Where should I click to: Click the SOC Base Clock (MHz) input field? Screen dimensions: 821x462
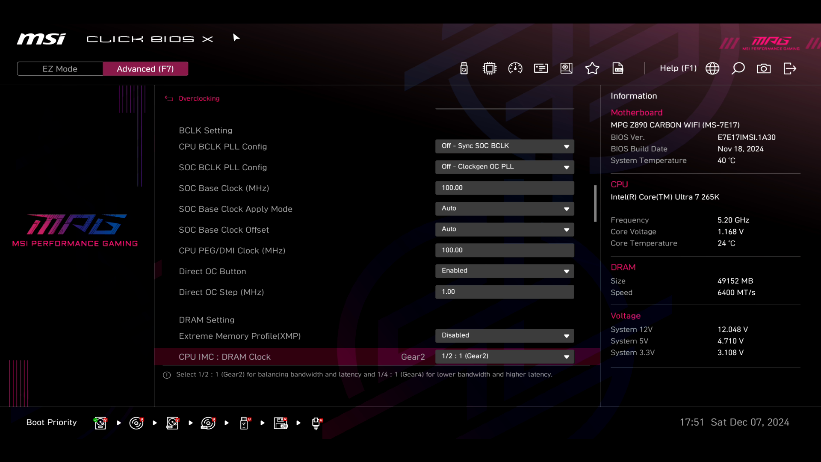point(505,188)
